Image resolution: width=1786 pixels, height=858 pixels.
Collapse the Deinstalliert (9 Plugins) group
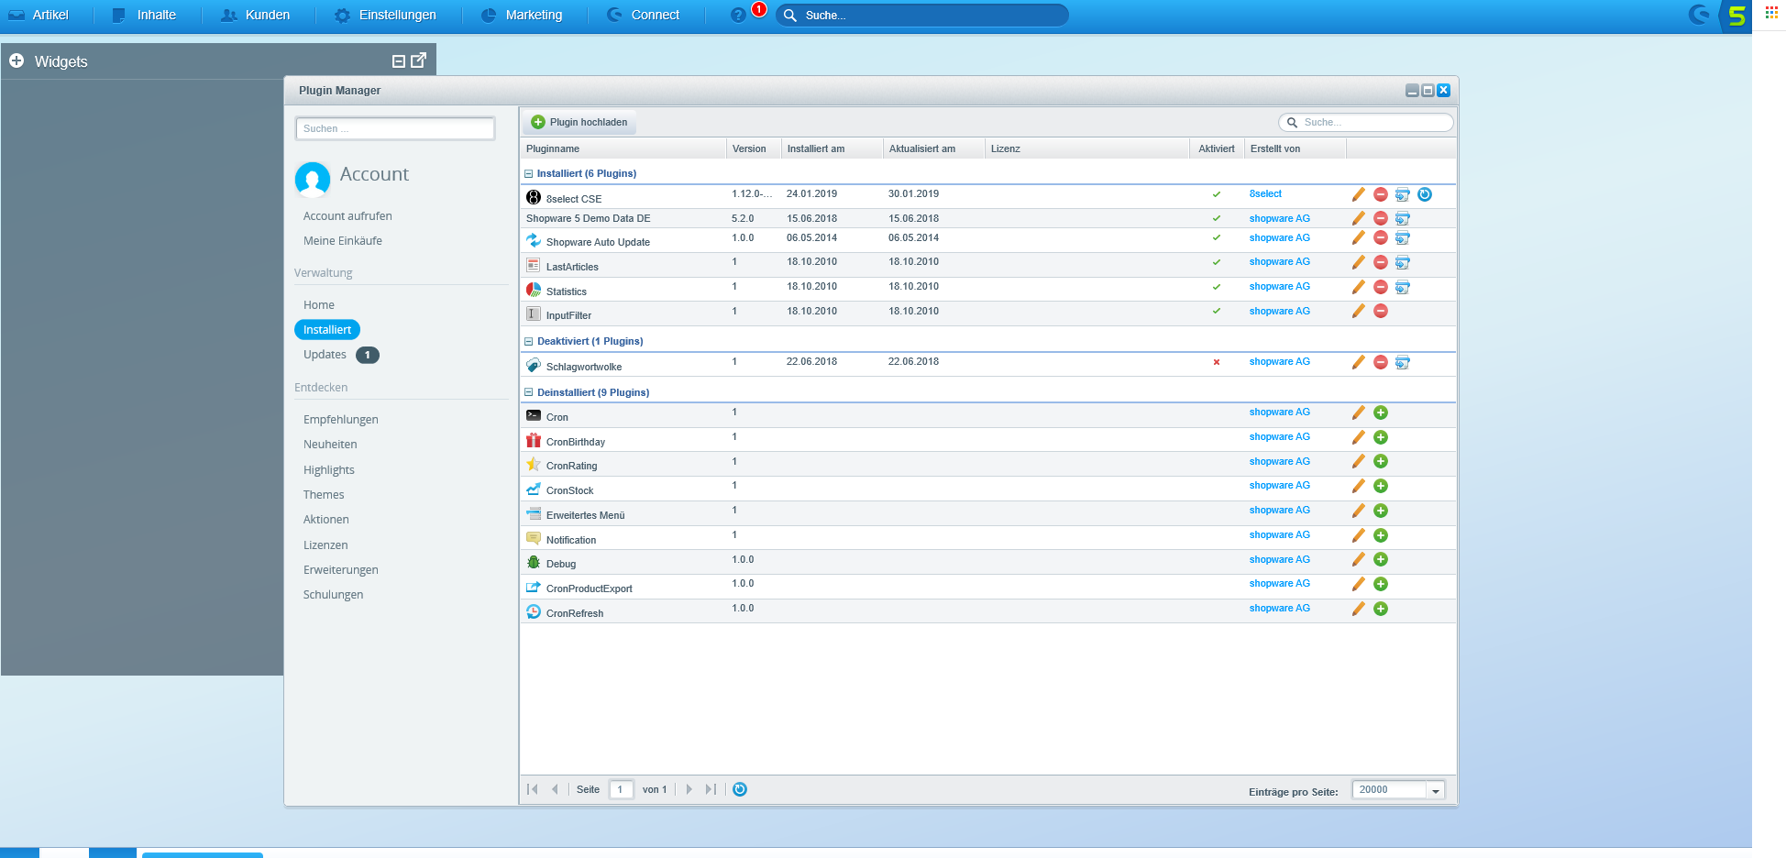[x=528, y=392]
